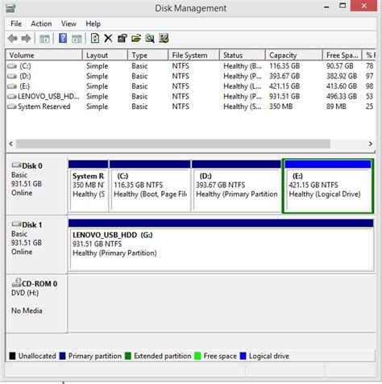
Task: Toggle the action pane toolbar icon
Action: pos(77,39)
